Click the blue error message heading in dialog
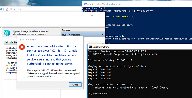Viewport: 192px width, 98px height. click(x=52, y=55)
